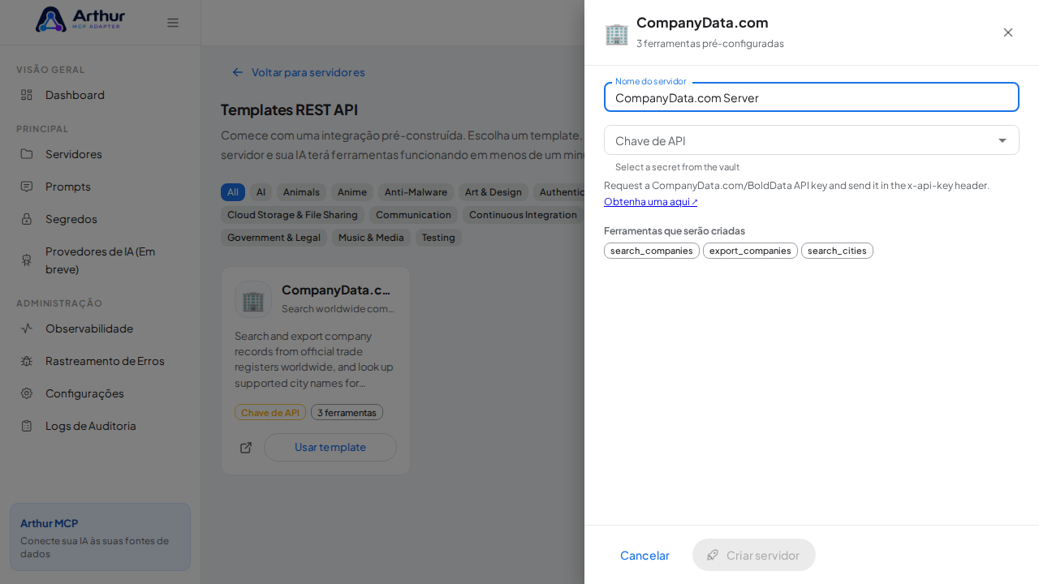Filter templates by Anime chip
Viewport: 1039px width, 584px height.
click(352, 192)
